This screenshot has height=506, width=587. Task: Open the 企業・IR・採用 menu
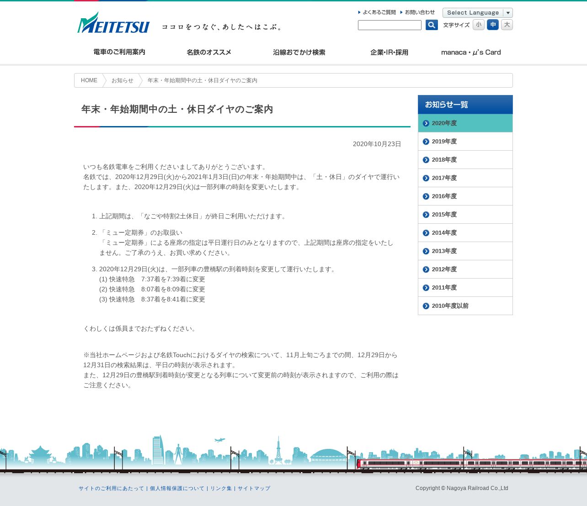[389, 52]
